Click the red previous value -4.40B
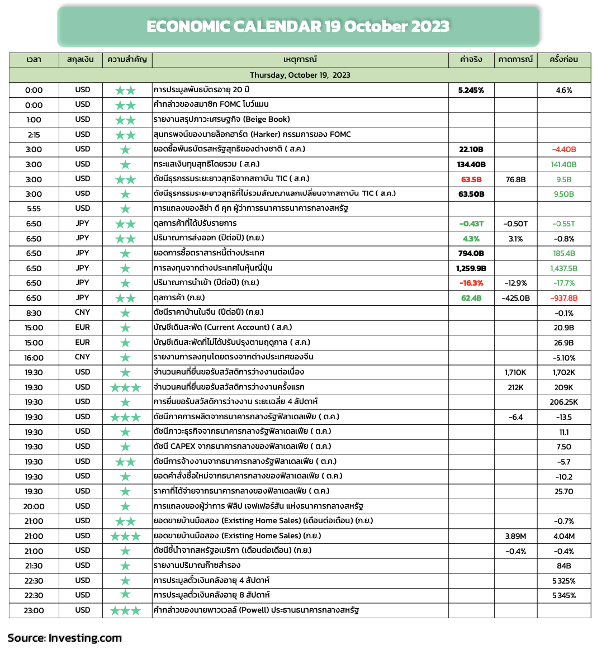 click(564, 150)
